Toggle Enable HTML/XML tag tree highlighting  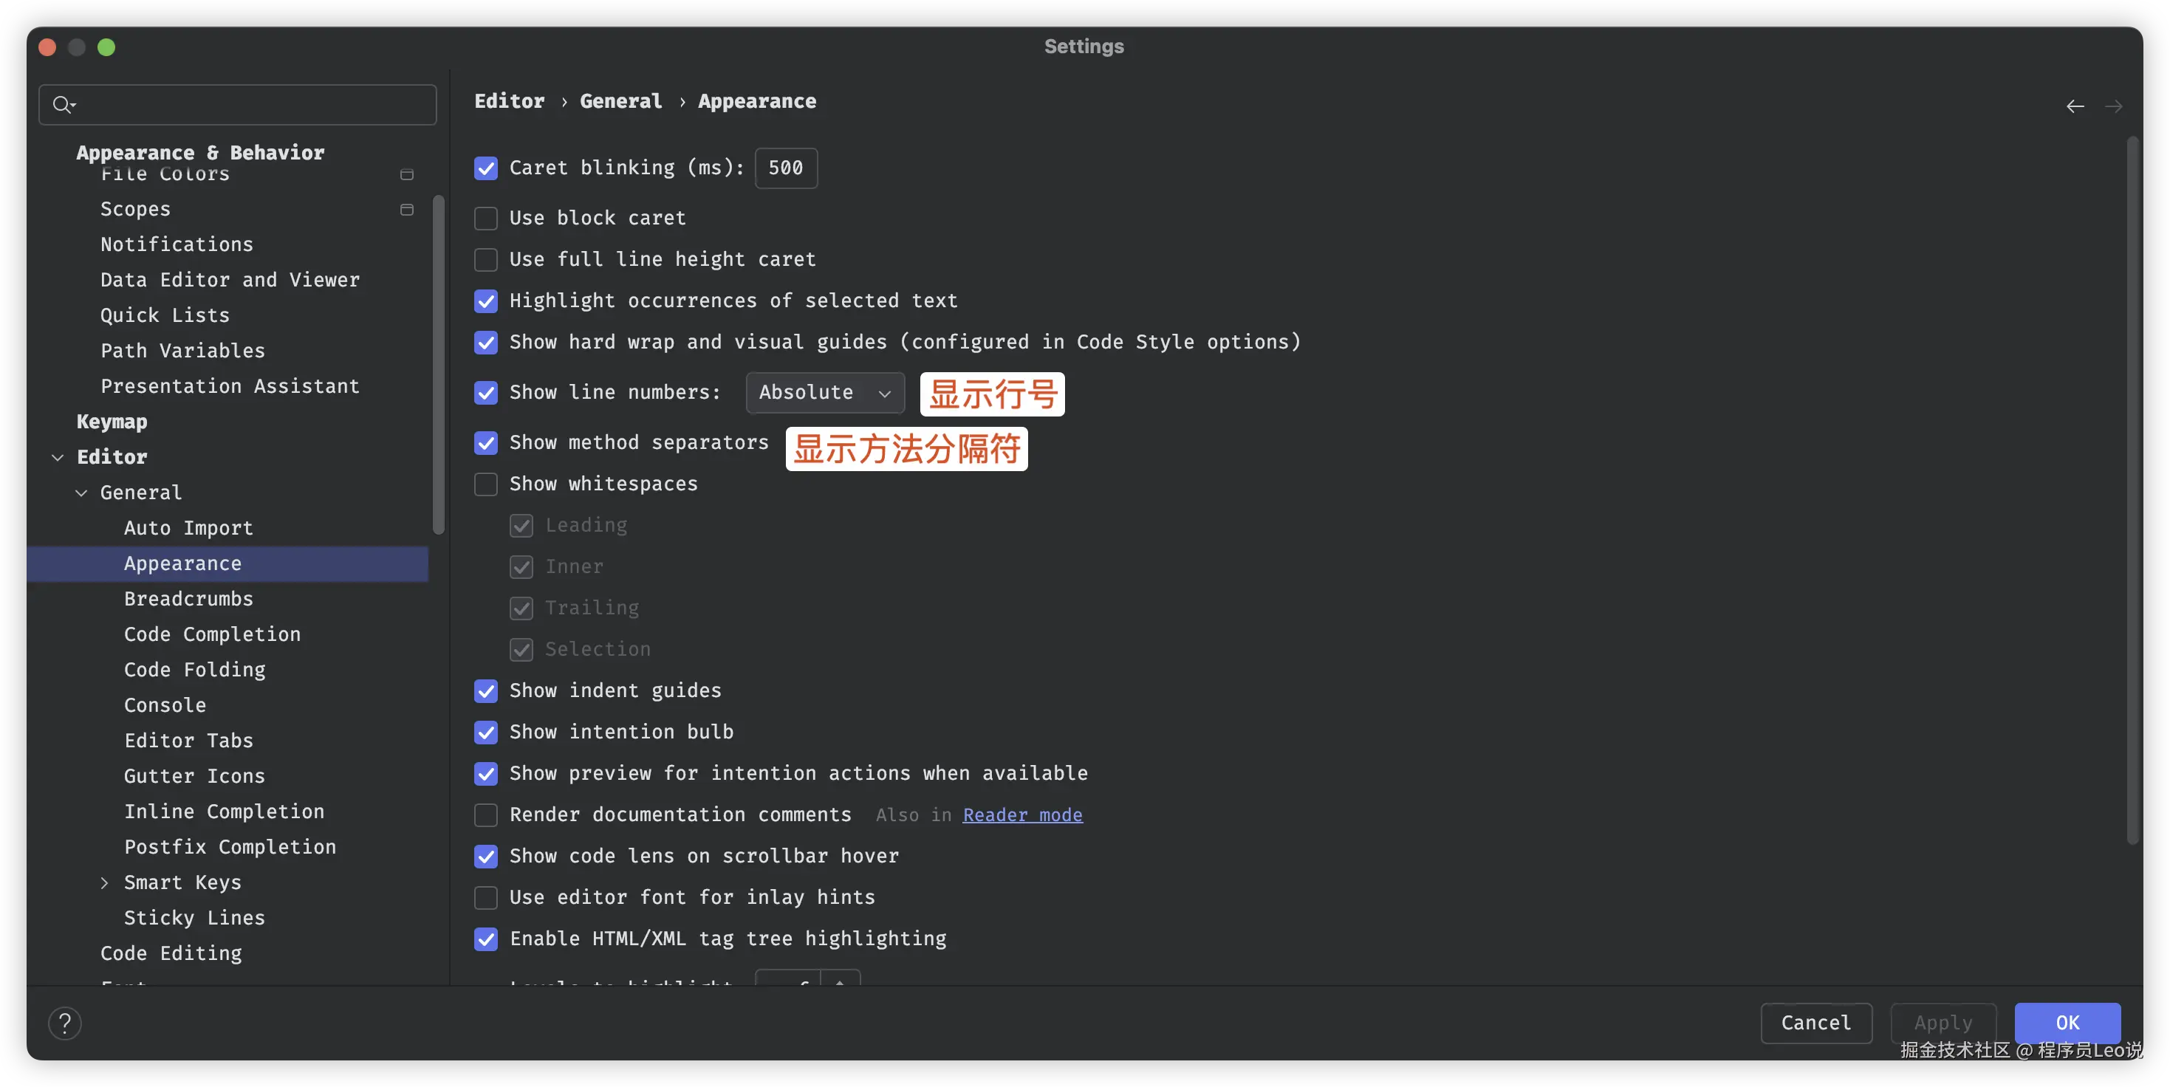[x=486, y=939]
